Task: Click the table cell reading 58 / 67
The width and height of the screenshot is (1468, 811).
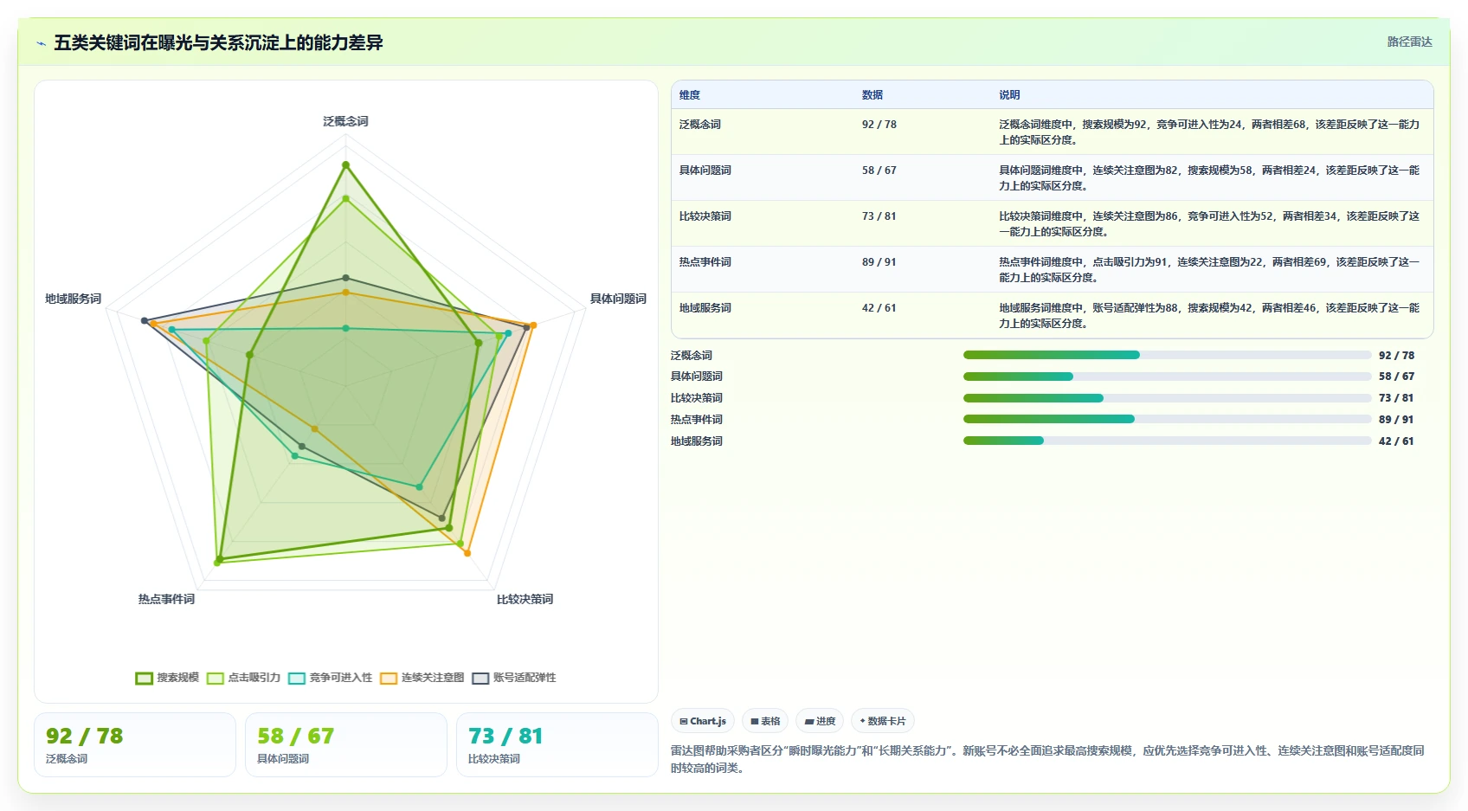Action: (879, 171)
